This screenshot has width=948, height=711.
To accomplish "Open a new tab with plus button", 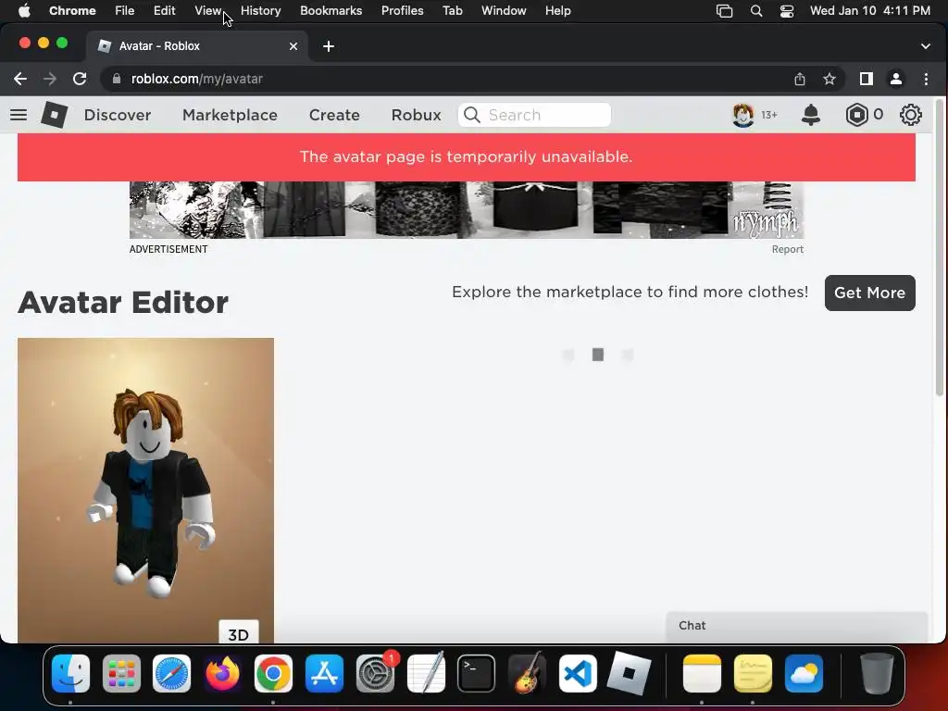I will (x=329, y=46).
